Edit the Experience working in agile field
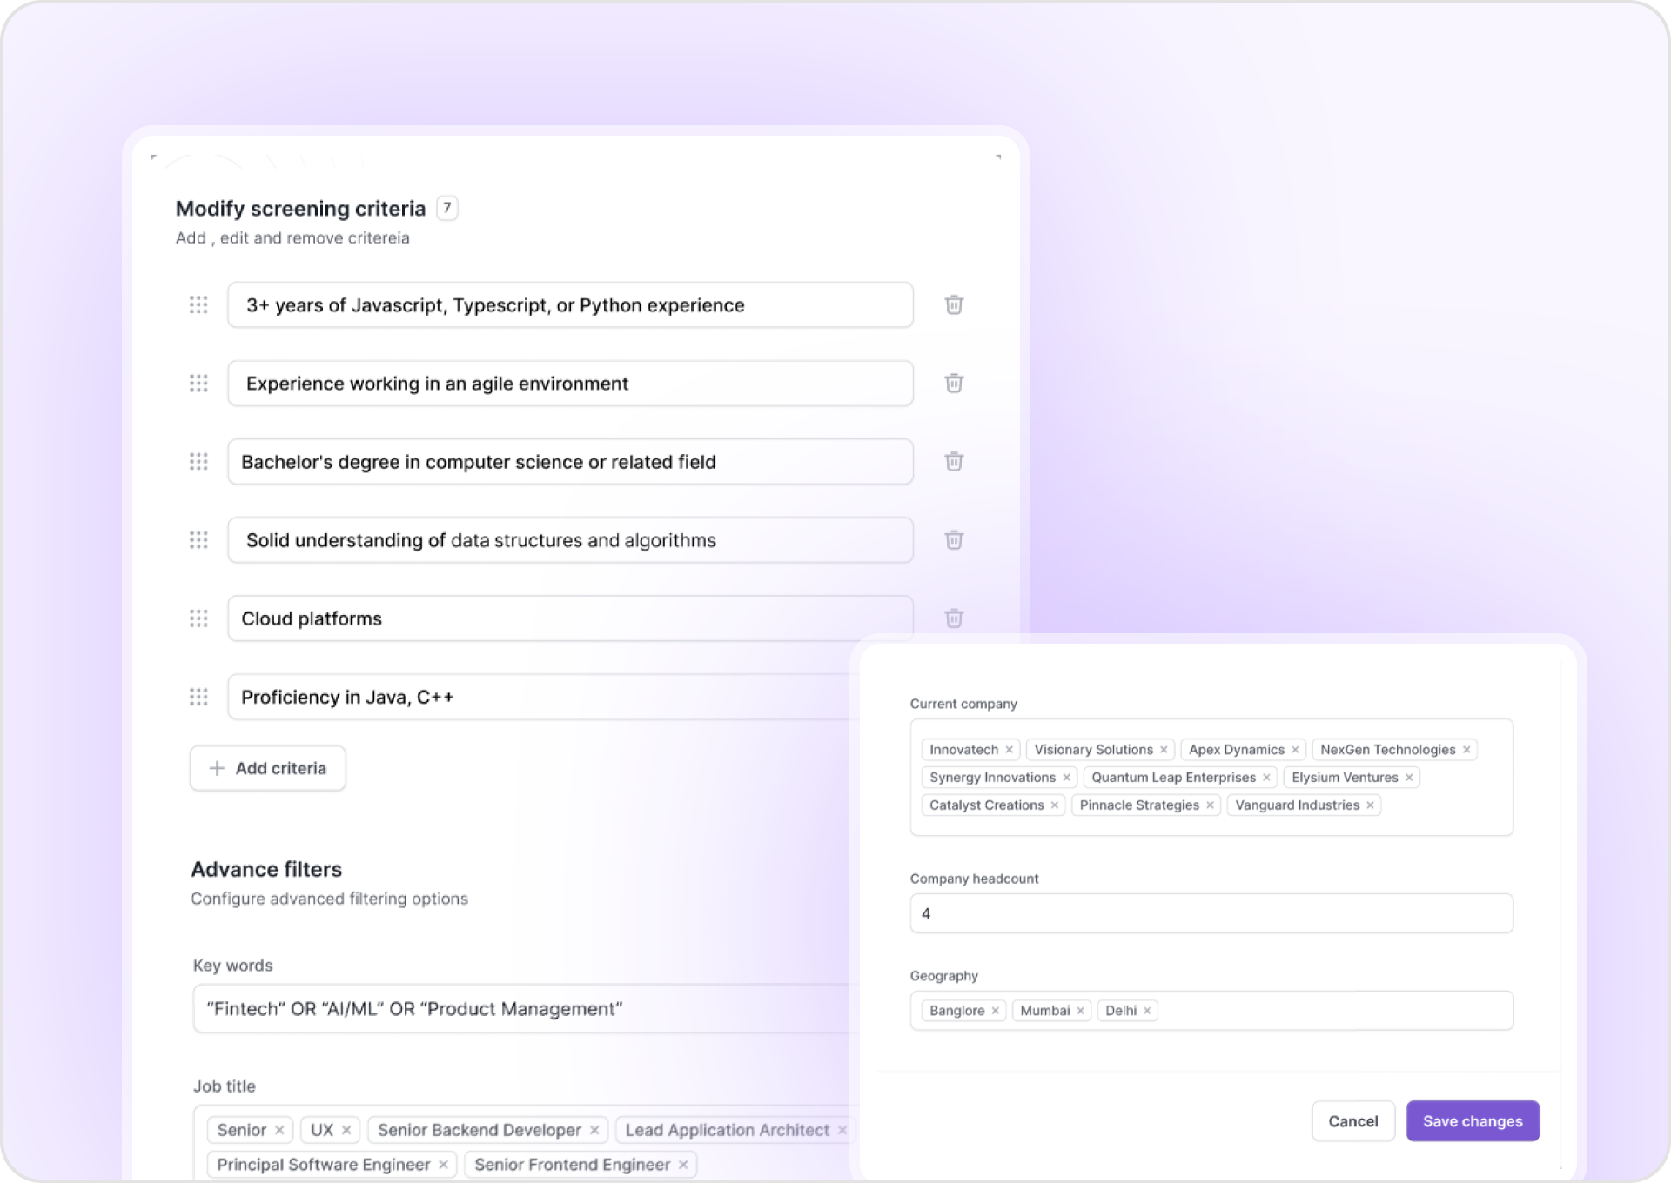This screenshot has width=1671, height=1183. (570, 384)
